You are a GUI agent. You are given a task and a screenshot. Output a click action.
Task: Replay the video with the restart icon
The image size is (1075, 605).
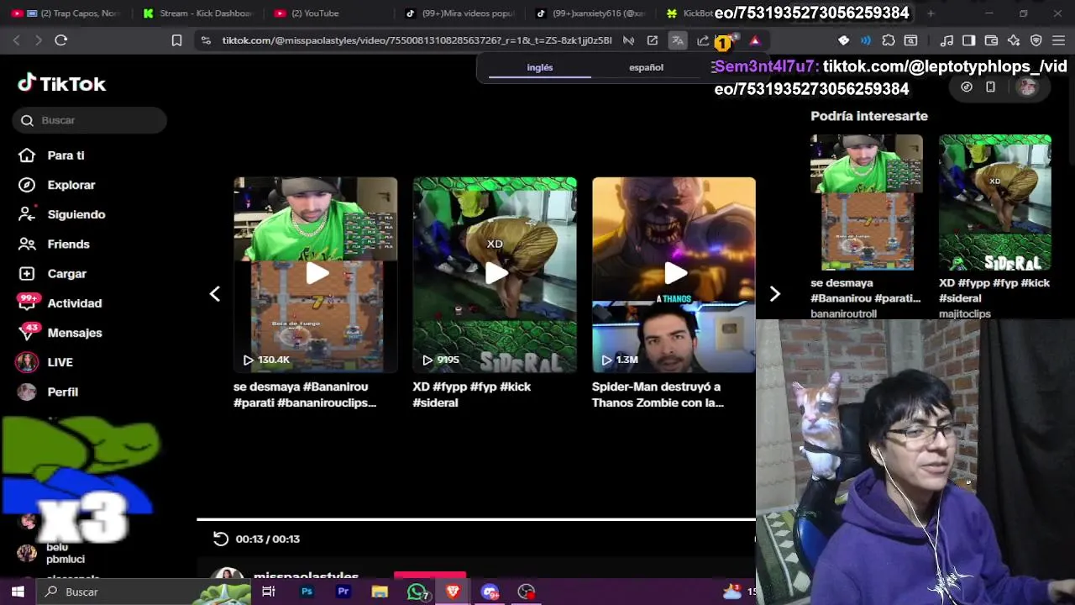221,539
